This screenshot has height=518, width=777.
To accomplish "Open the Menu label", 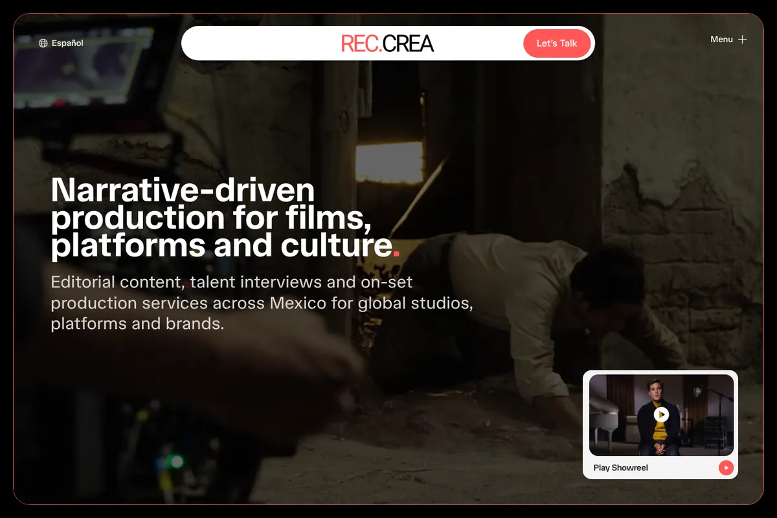I will click(721, 39).
